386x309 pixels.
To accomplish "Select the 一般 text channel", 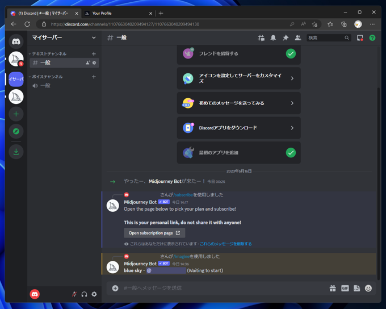I will [65, 63].
